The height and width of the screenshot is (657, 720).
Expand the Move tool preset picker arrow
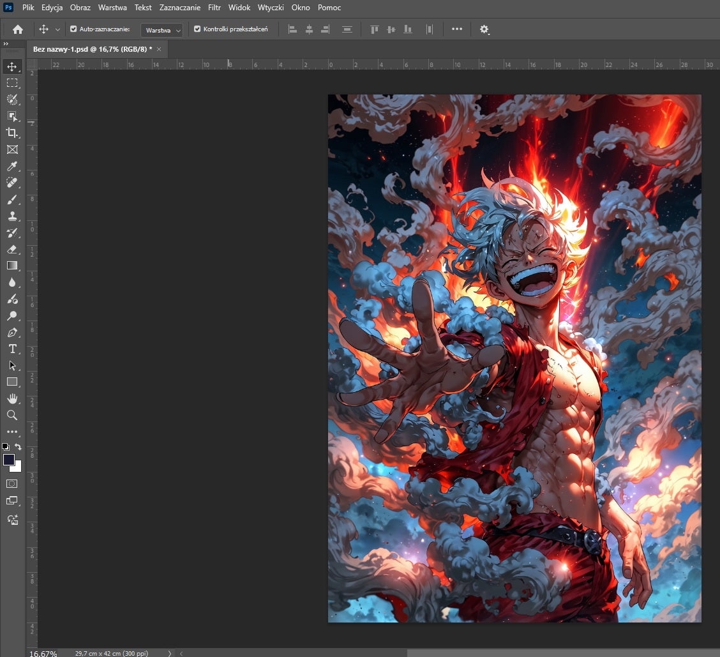(x=57, y=29)
